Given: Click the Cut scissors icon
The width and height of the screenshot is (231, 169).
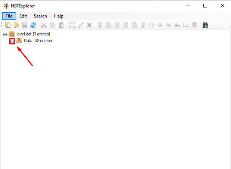Looking at the screenshot, I should tap(44, 25).
